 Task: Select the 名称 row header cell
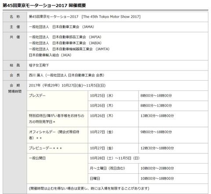point(15,17)
